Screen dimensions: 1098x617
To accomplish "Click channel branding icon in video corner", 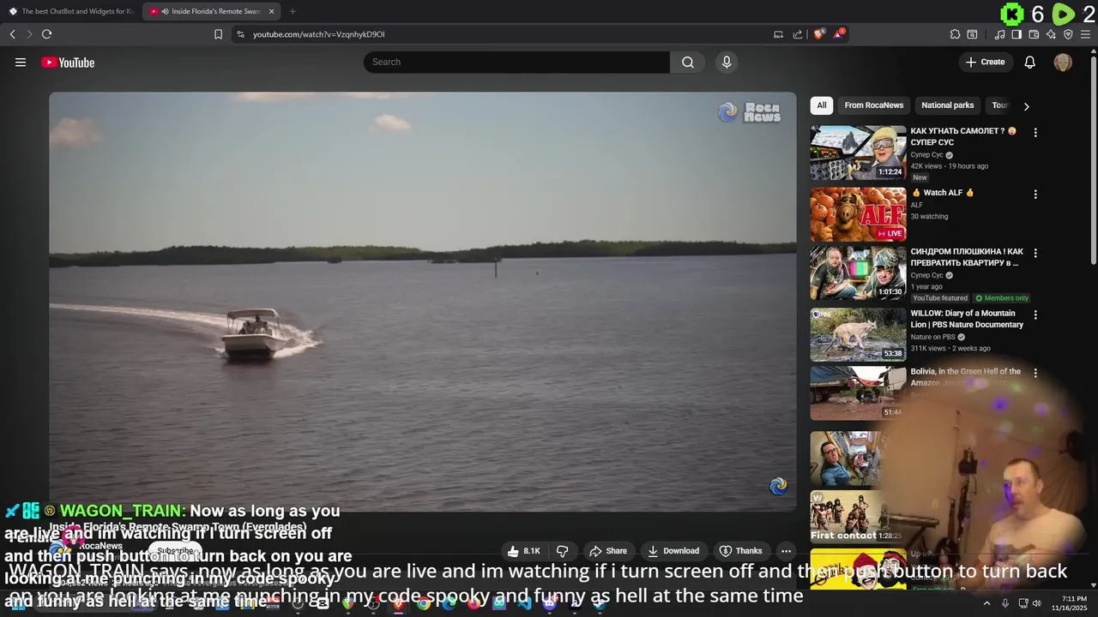I will click(x=778, y=487).
